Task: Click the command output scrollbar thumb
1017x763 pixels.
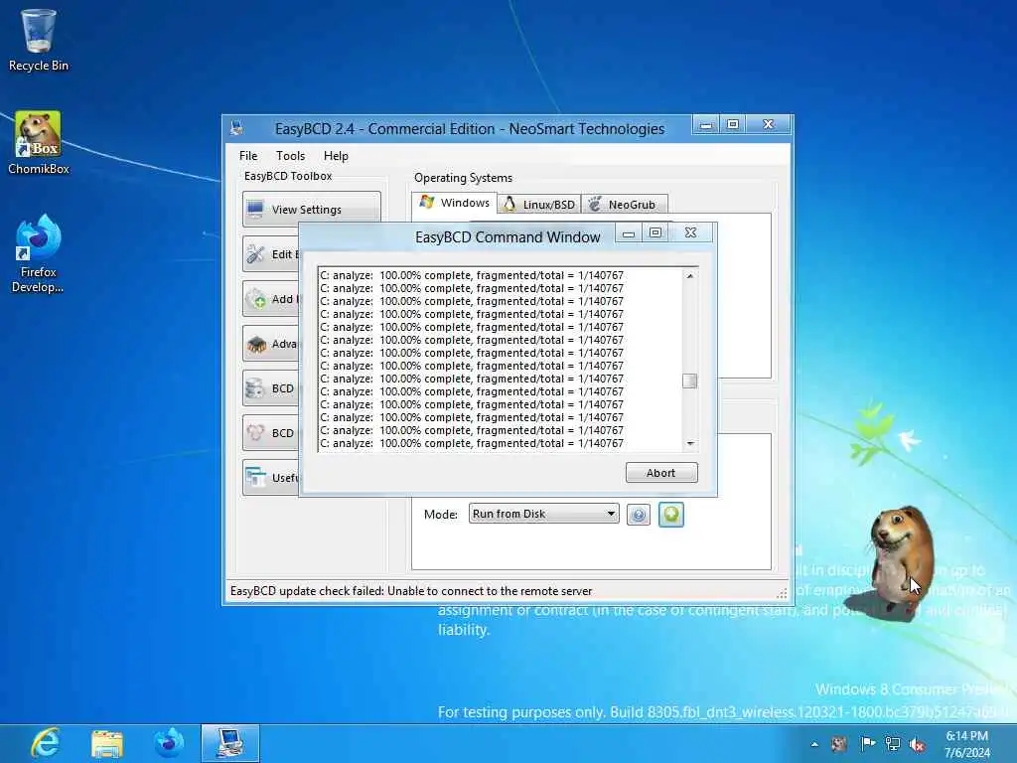Action: point(690,381)
